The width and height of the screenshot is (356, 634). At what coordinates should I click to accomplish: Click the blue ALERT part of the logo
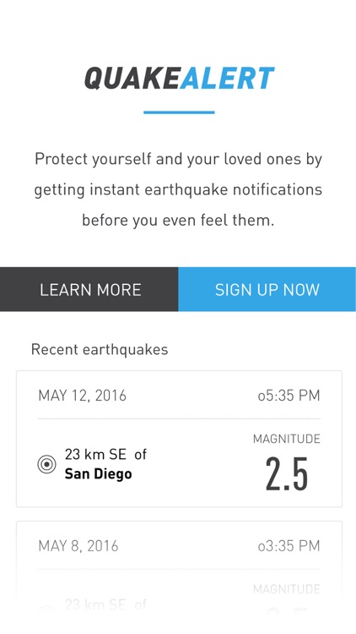coord(227,78)
